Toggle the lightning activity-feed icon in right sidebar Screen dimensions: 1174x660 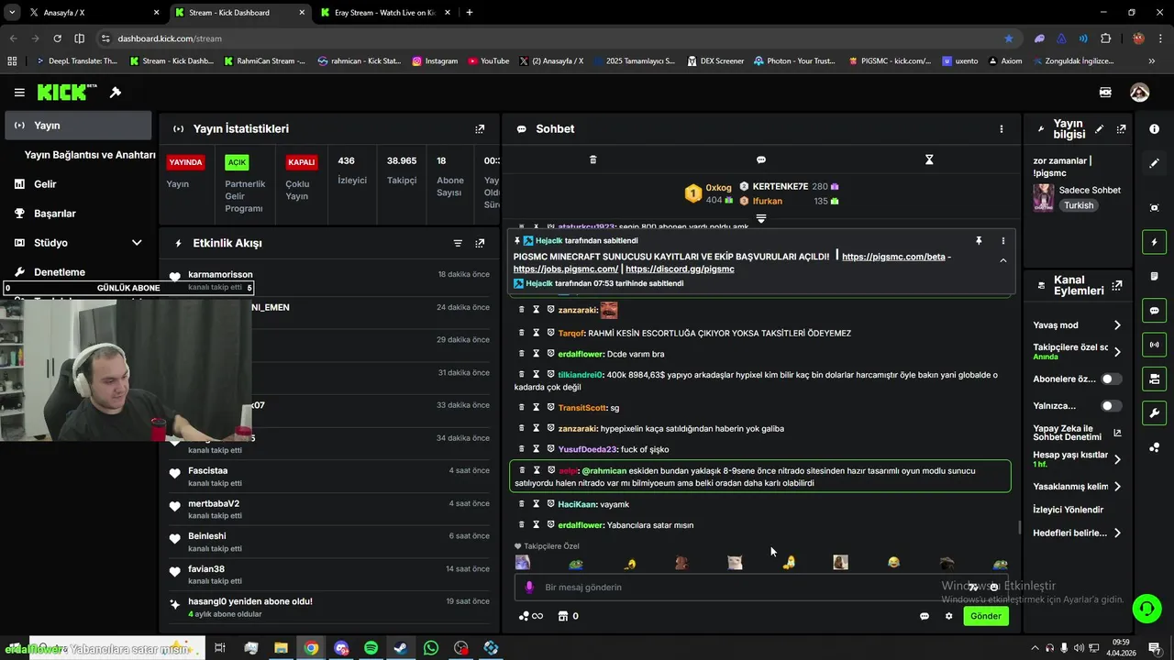1154,242
